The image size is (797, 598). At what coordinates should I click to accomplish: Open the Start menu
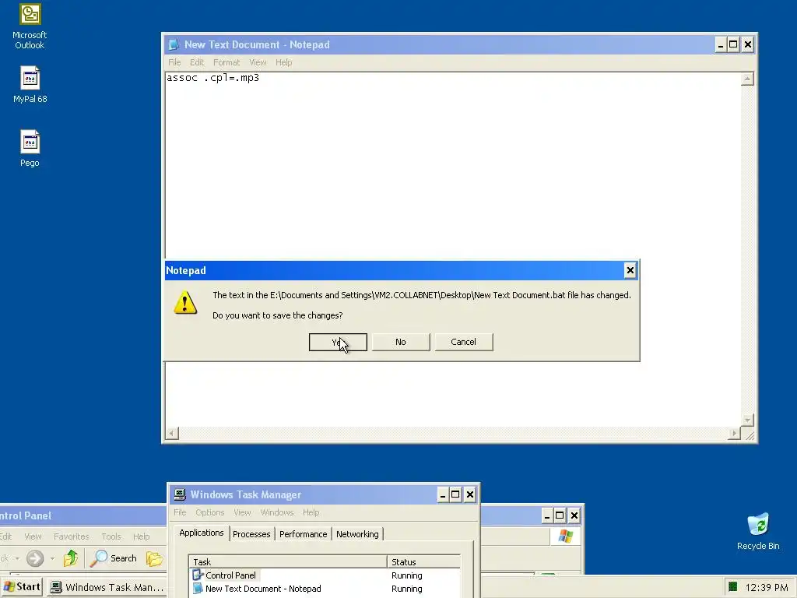coord(22,587)
